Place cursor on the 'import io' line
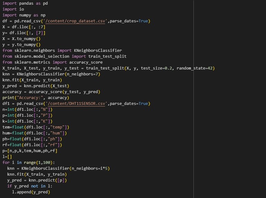Viewport: 266px width, 198px height. [13, 9]
